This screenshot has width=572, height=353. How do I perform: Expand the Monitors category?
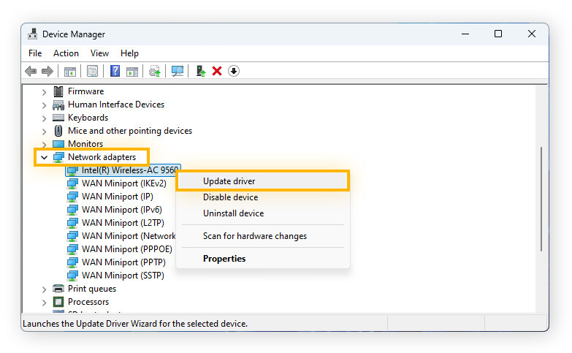tap(44, 144)
